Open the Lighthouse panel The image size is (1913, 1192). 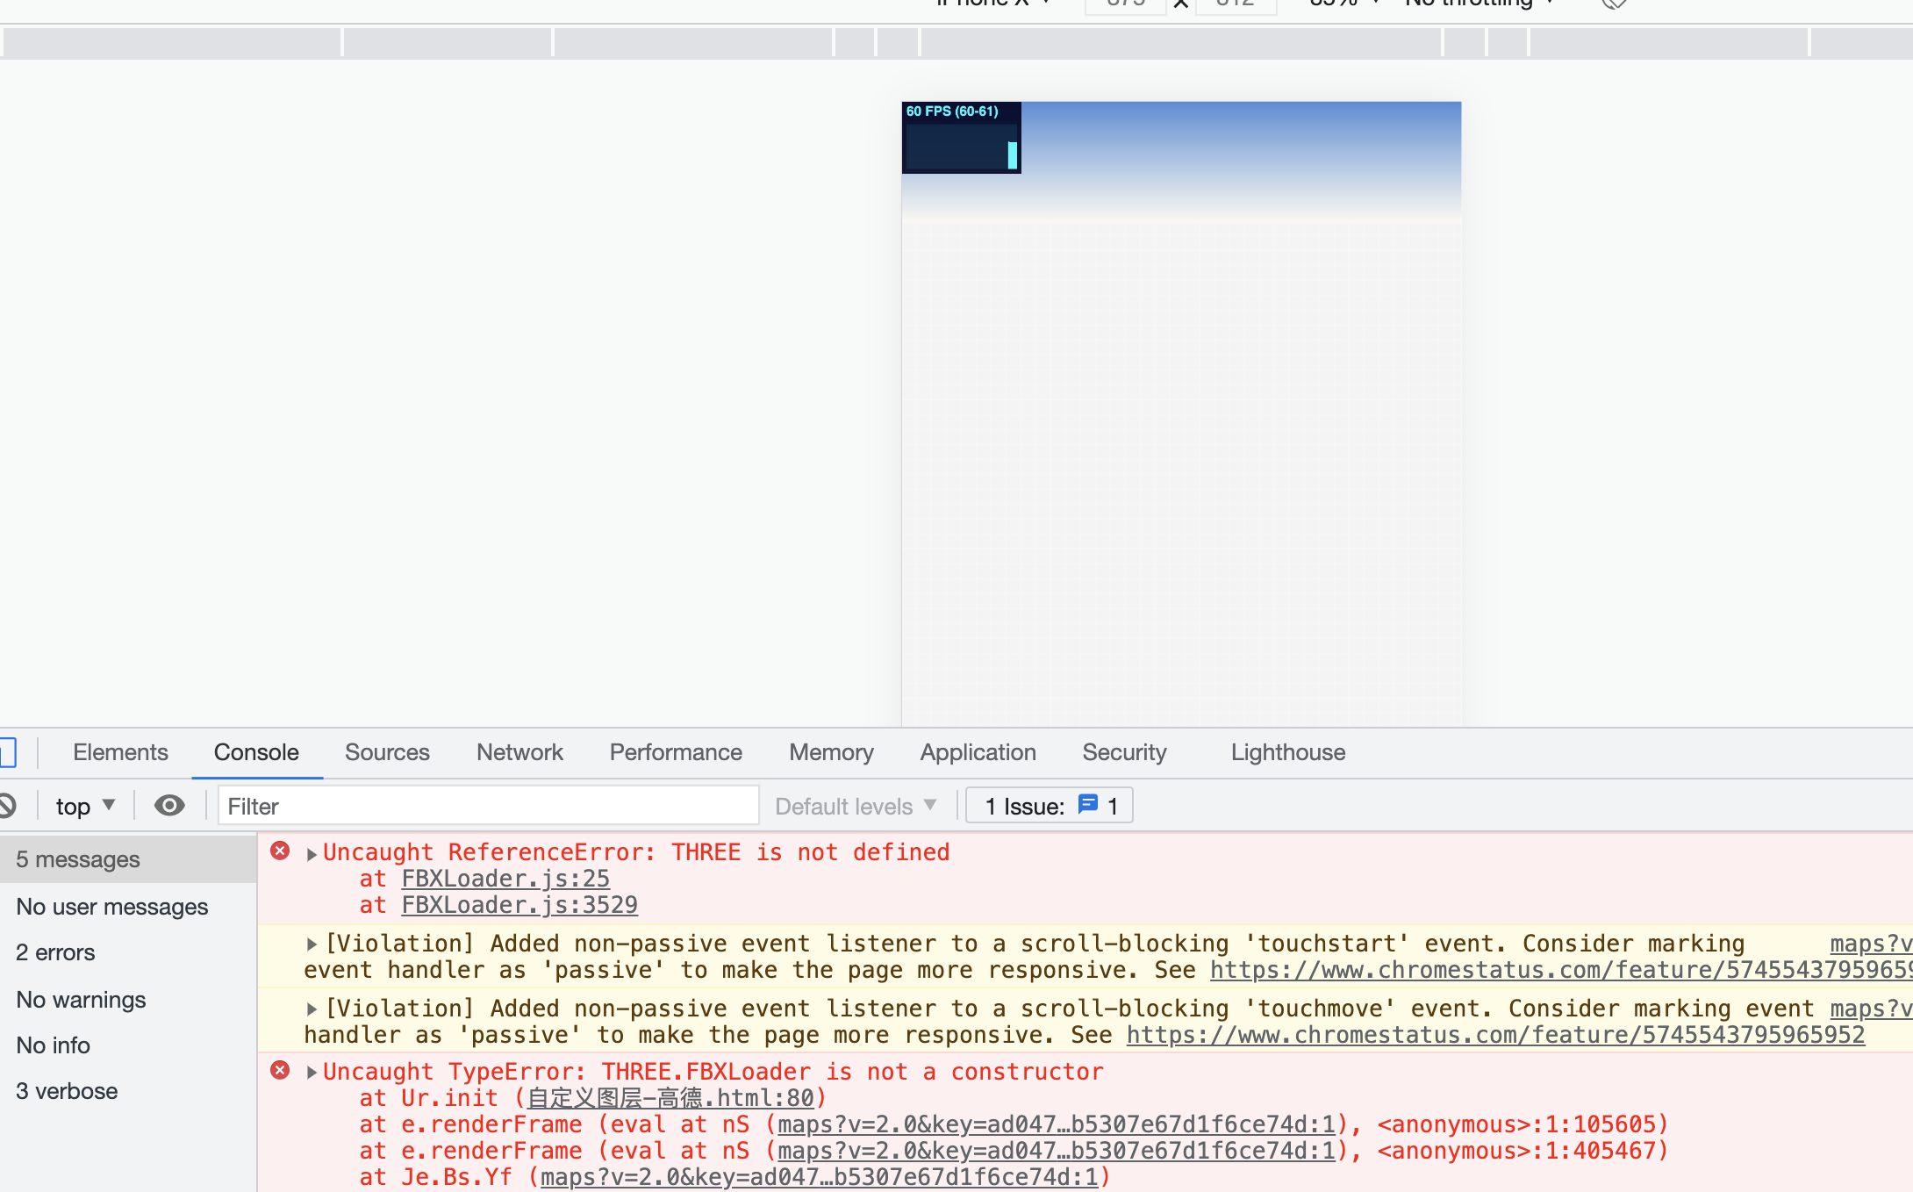point(1287,752)
